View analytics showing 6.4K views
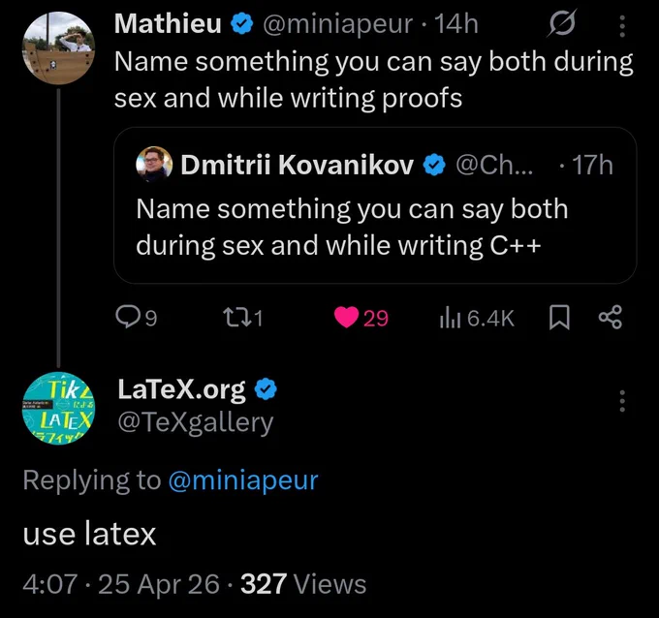 point(477,318)
